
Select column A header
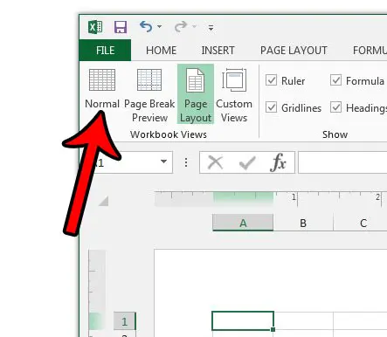tap(243, 223)
